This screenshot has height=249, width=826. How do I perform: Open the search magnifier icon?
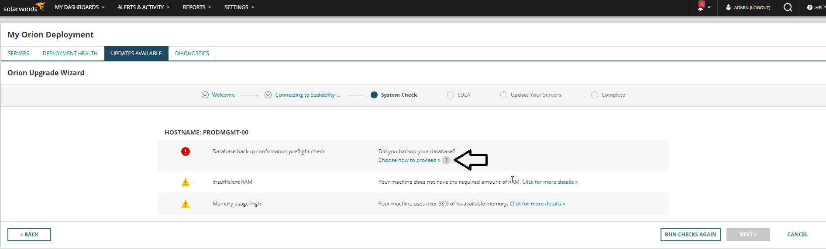click(788, 7)
